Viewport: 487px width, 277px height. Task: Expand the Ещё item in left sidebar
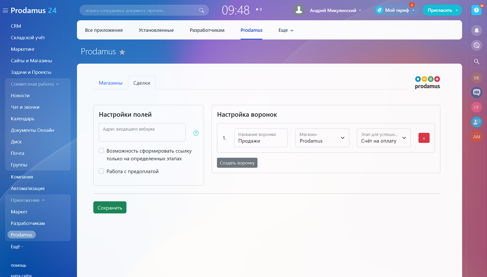click(x=17, y=247)
